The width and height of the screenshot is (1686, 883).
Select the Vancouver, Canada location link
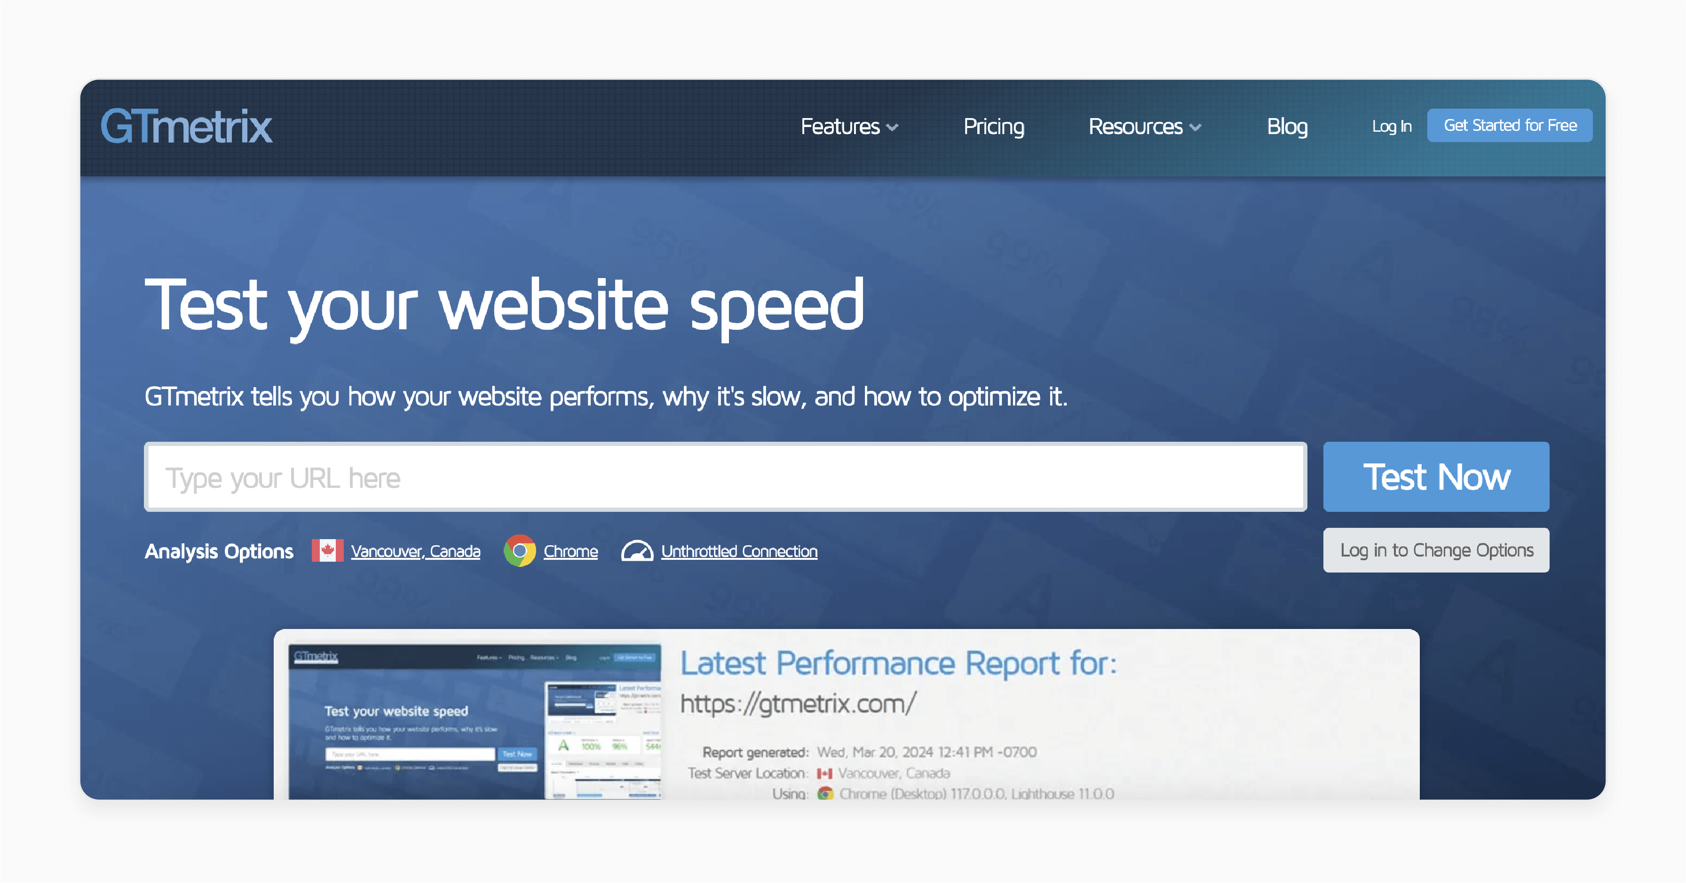click(x=416, y=551)
